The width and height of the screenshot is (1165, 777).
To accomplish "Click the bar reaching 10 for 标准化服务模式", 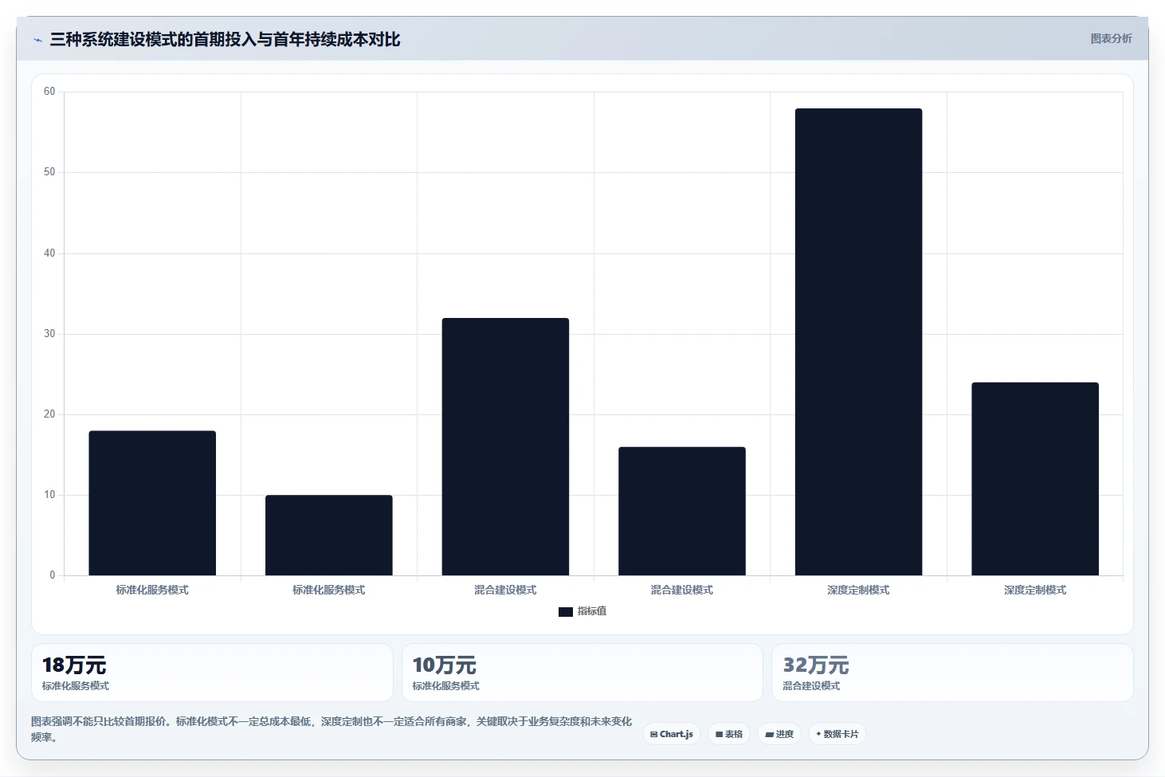I will point(329,536).
